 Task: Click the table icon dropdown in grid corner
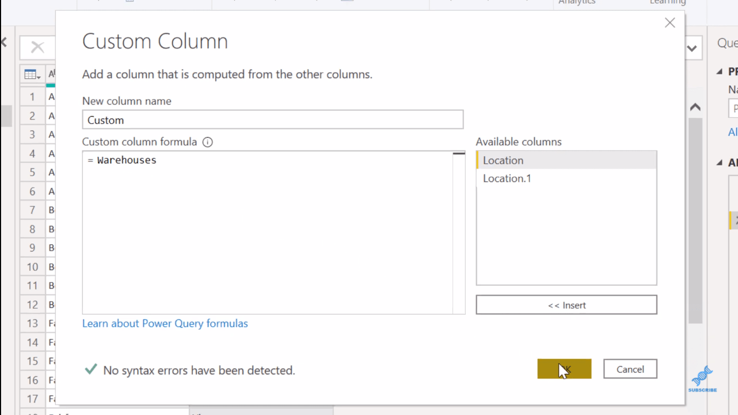point(32,75)
